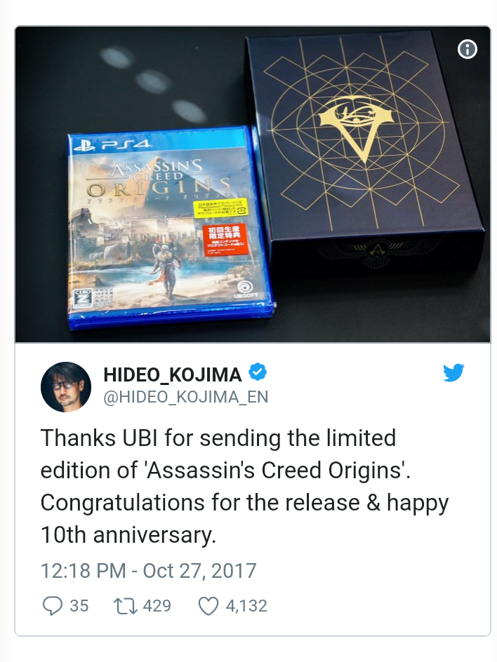Open Hideo Kojima's profile avatar

click(66, 386)
